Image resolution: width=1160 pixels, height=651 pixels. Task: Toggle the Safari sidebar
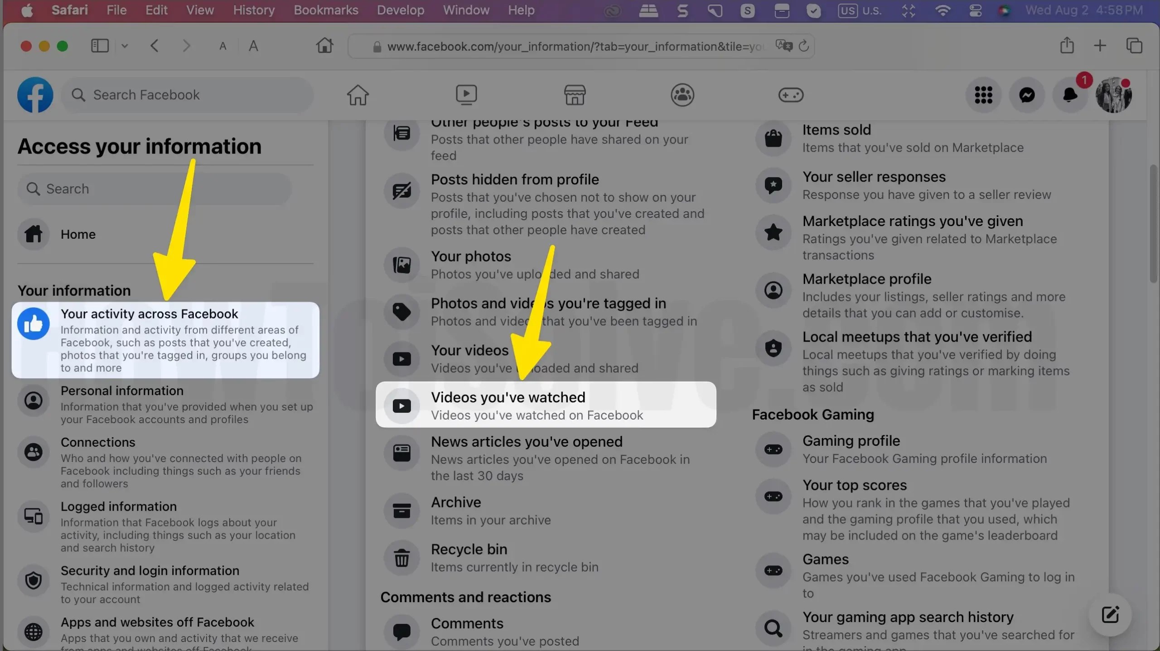(x=100, y=46)
